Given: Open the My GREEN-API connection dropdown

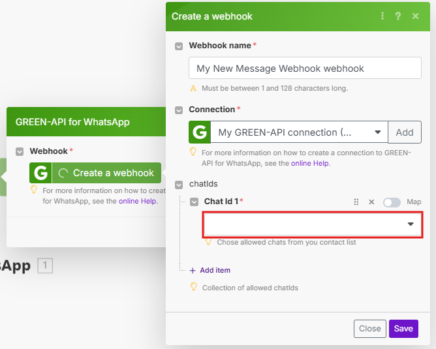Looking at the screenshot, I should [299, 132].
